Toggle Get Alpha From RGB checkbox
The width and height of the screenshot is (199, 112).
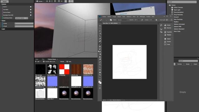click(x=31, y=15)
